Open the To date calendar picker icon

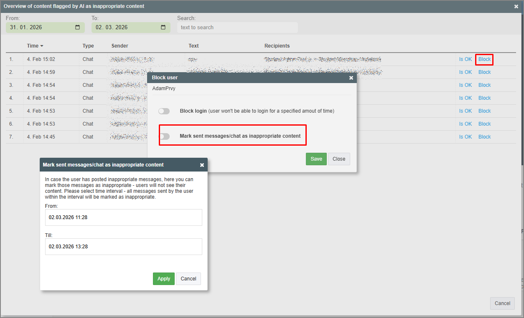[163, 28]
